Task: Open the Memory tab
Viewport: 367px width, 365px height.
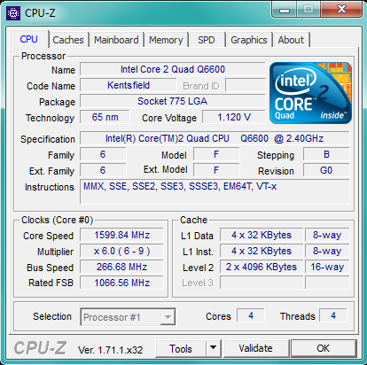Action: coord(166,40)
